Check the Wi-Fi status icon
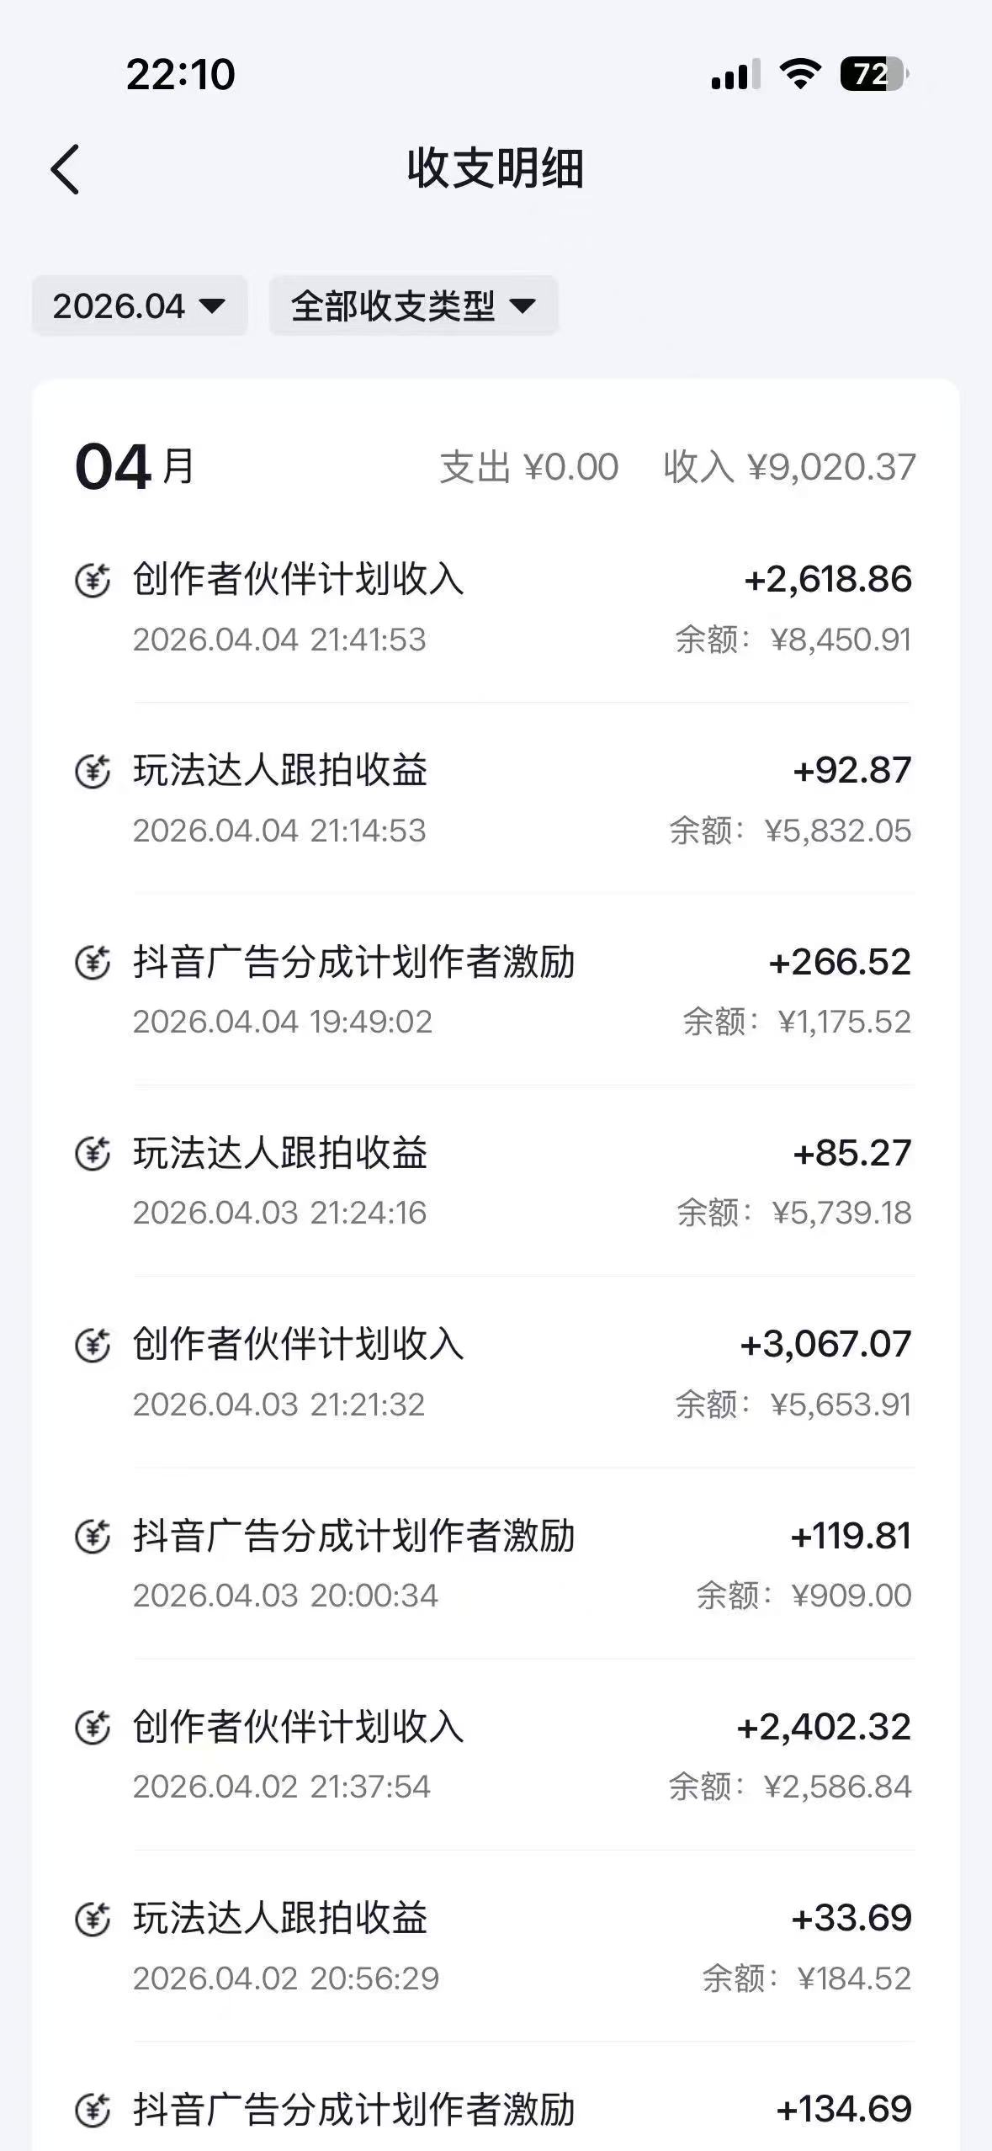The image size is (992, 2151). click(x=800, y=74)
